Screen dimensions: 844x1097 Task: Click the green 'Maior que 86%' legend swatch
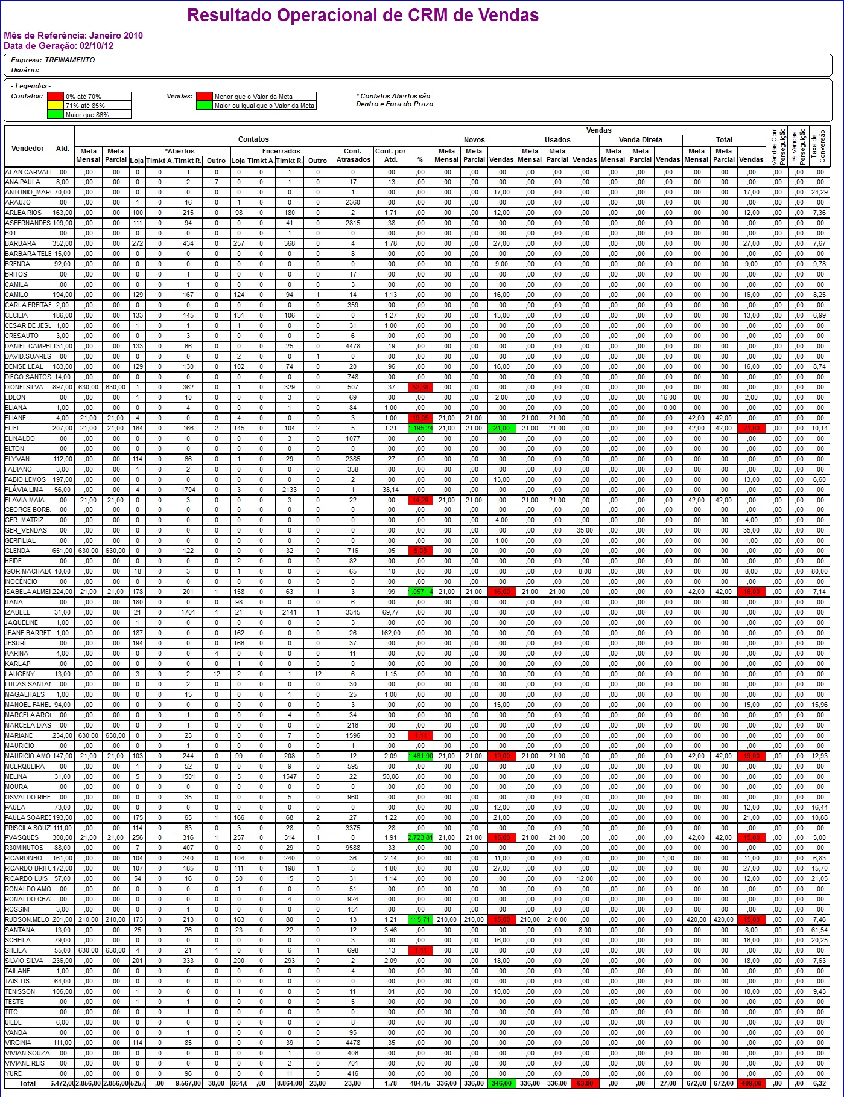click(56, 115)
